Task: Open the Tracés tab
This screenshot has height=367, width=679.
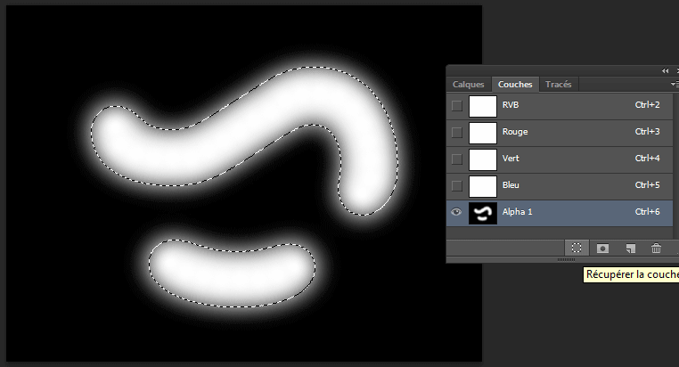Action: (x=558, y=85)
